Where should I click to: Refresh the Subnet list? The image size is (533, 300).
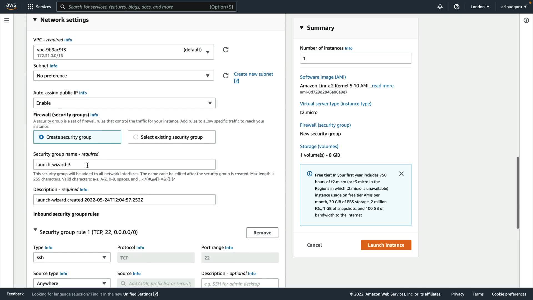click(x=226, y=76)
